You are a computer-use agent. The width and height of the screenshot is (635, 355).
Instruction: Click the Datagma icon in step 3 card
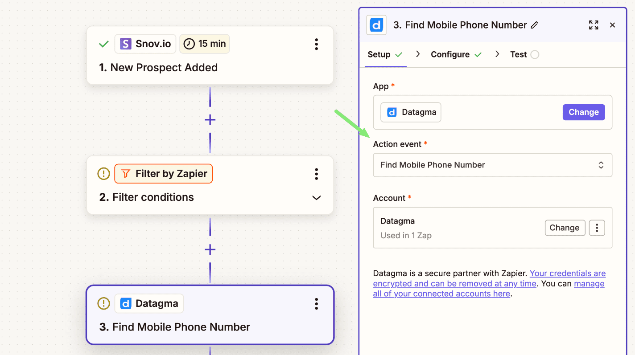click(x=126, y=304)
